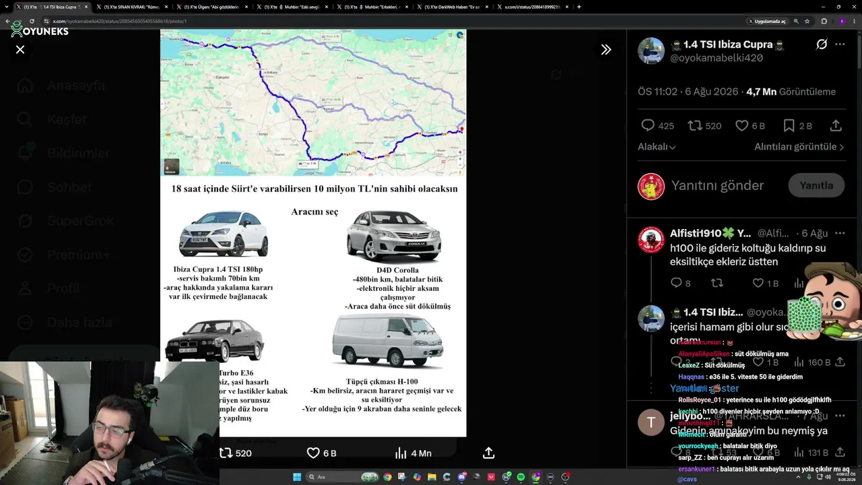Reload the page in the browser
This screenshot has height=485, width=862.
click(32, 21)
